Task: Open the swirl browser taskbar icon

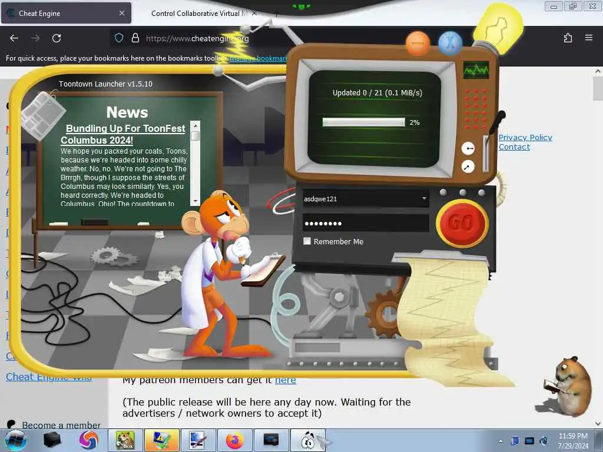Action: click(x=89, y=440)
